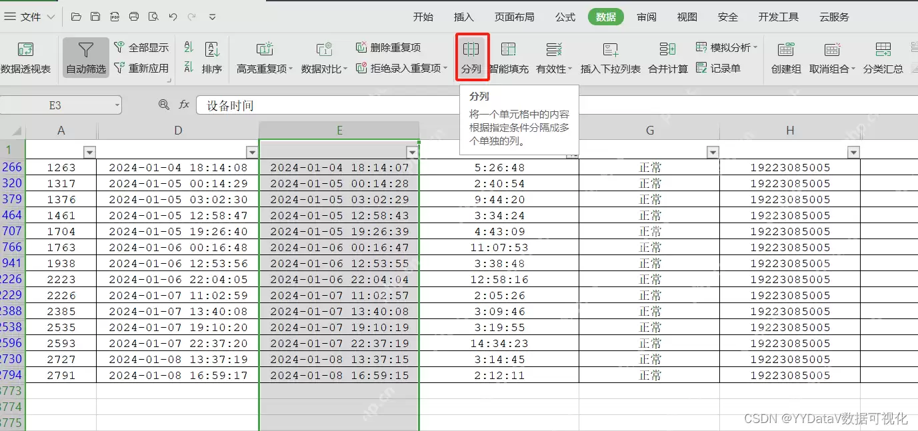Select the cell containing 1263

[61, 168]
